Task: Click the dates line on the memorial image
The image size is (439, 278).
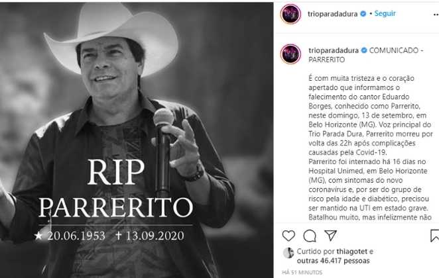Action: click(109, 236)
